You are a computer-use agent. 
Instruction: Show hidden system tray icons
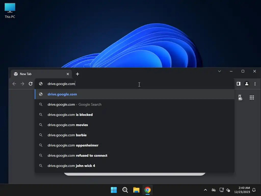click(205, 190)
